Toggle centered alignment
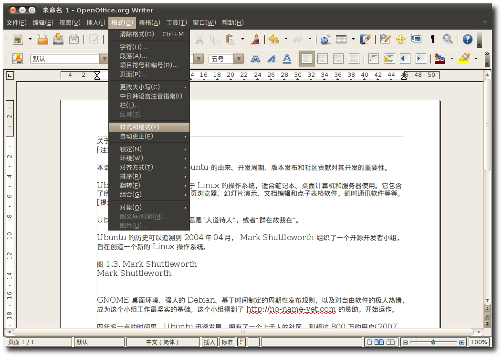Screen dimensions: 503x358 coord(323,59)
